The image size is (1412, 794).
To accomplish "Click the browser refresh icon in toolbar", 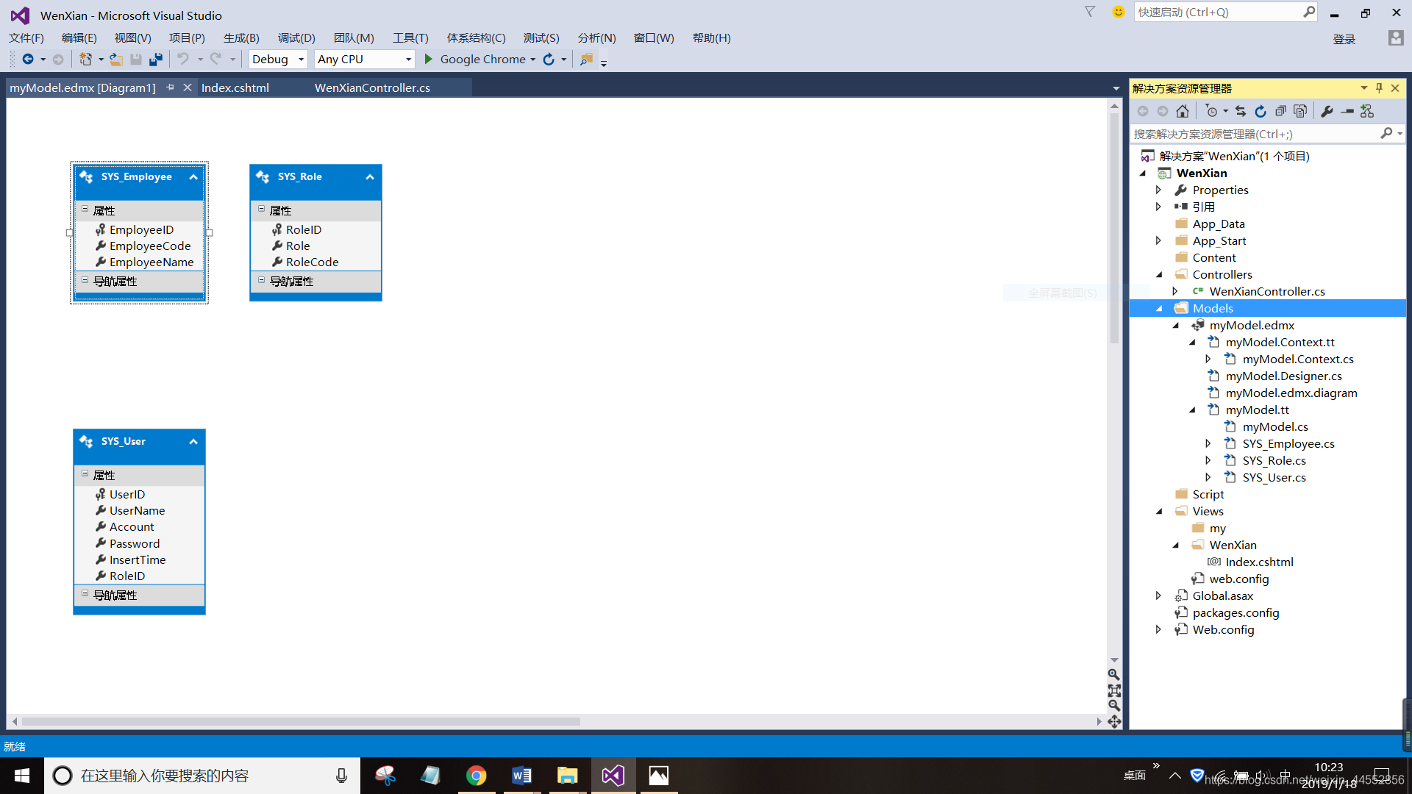I will click(549, 60).
